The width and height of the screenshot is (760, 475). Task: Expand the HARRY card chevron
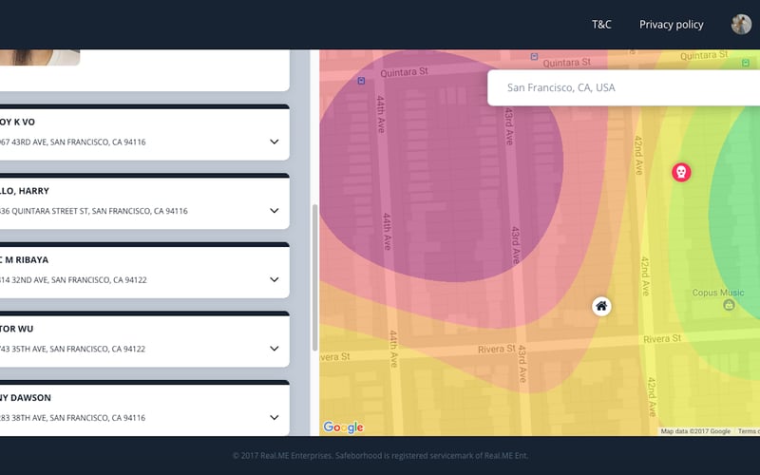(x=275, y=210)
